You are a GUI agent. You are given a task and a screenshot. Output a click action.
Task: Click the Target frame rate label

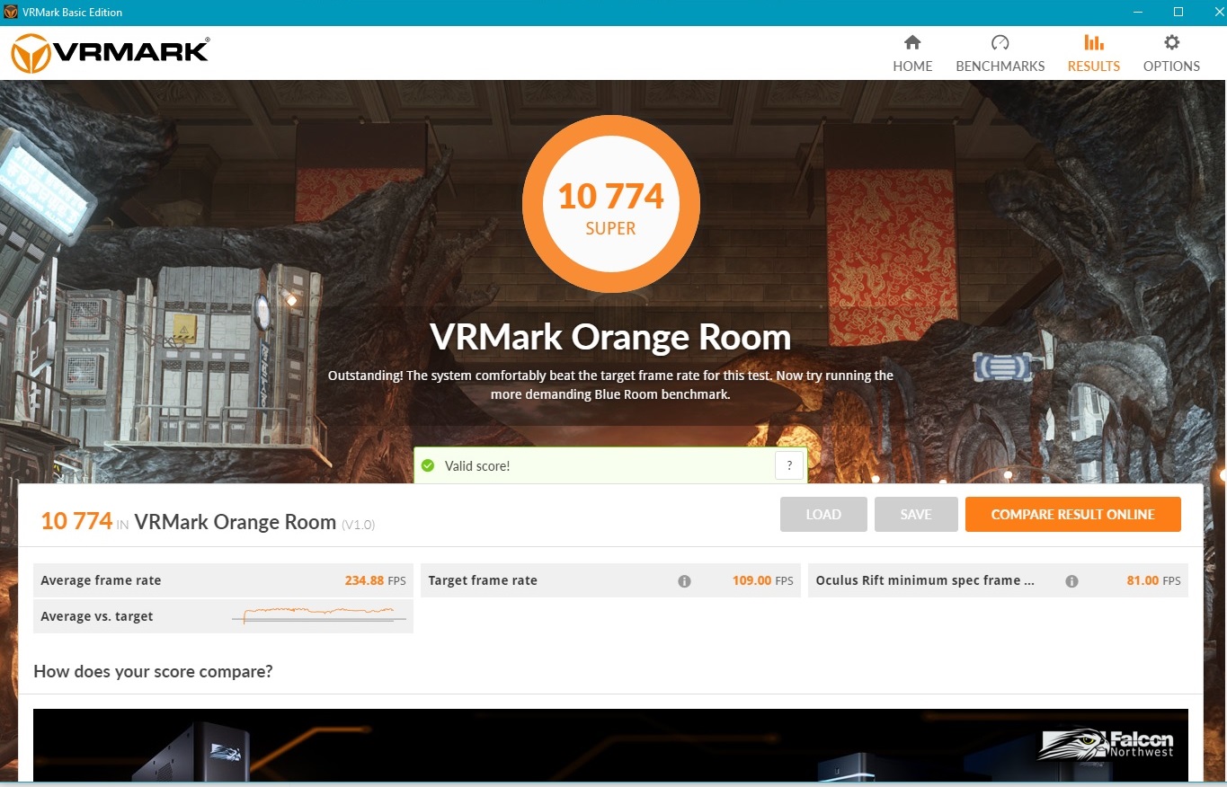pyautogui.click(x=483, y=580)
